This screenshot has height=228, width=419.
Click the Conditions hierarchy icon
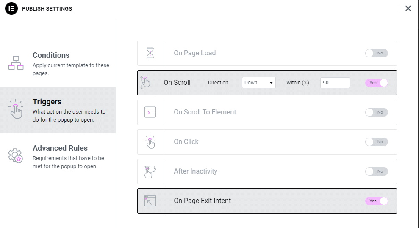(16, 63)
